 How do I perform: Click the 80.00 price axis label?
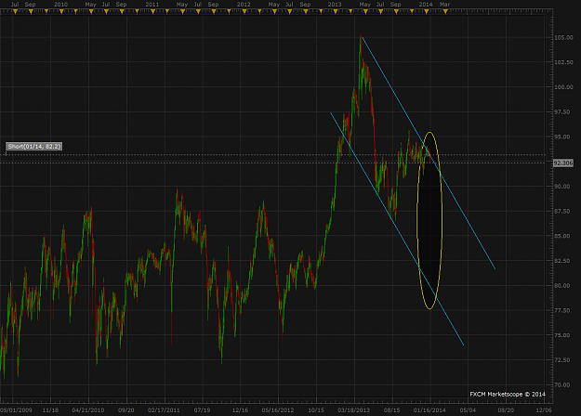pos(562,285)
